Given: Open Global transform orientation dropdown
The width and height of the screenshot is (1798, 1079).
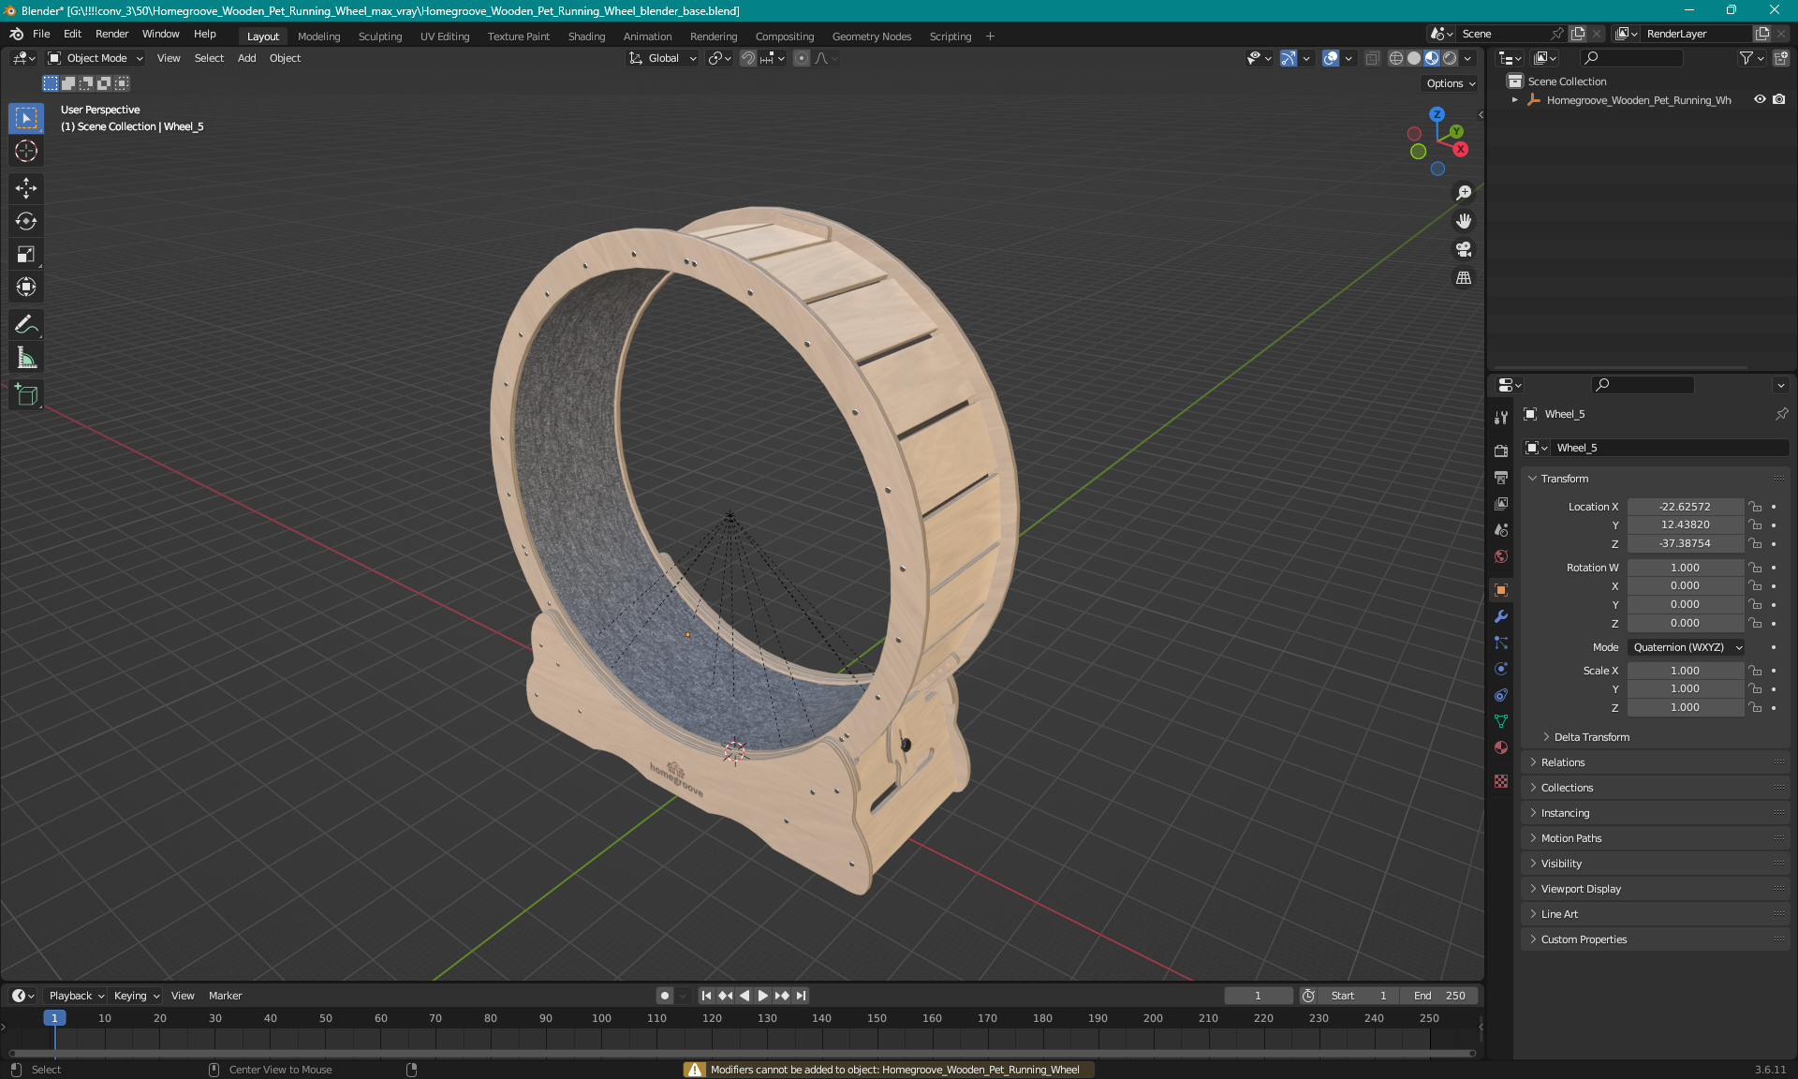Looking at the screenshot, I should 663,58.
